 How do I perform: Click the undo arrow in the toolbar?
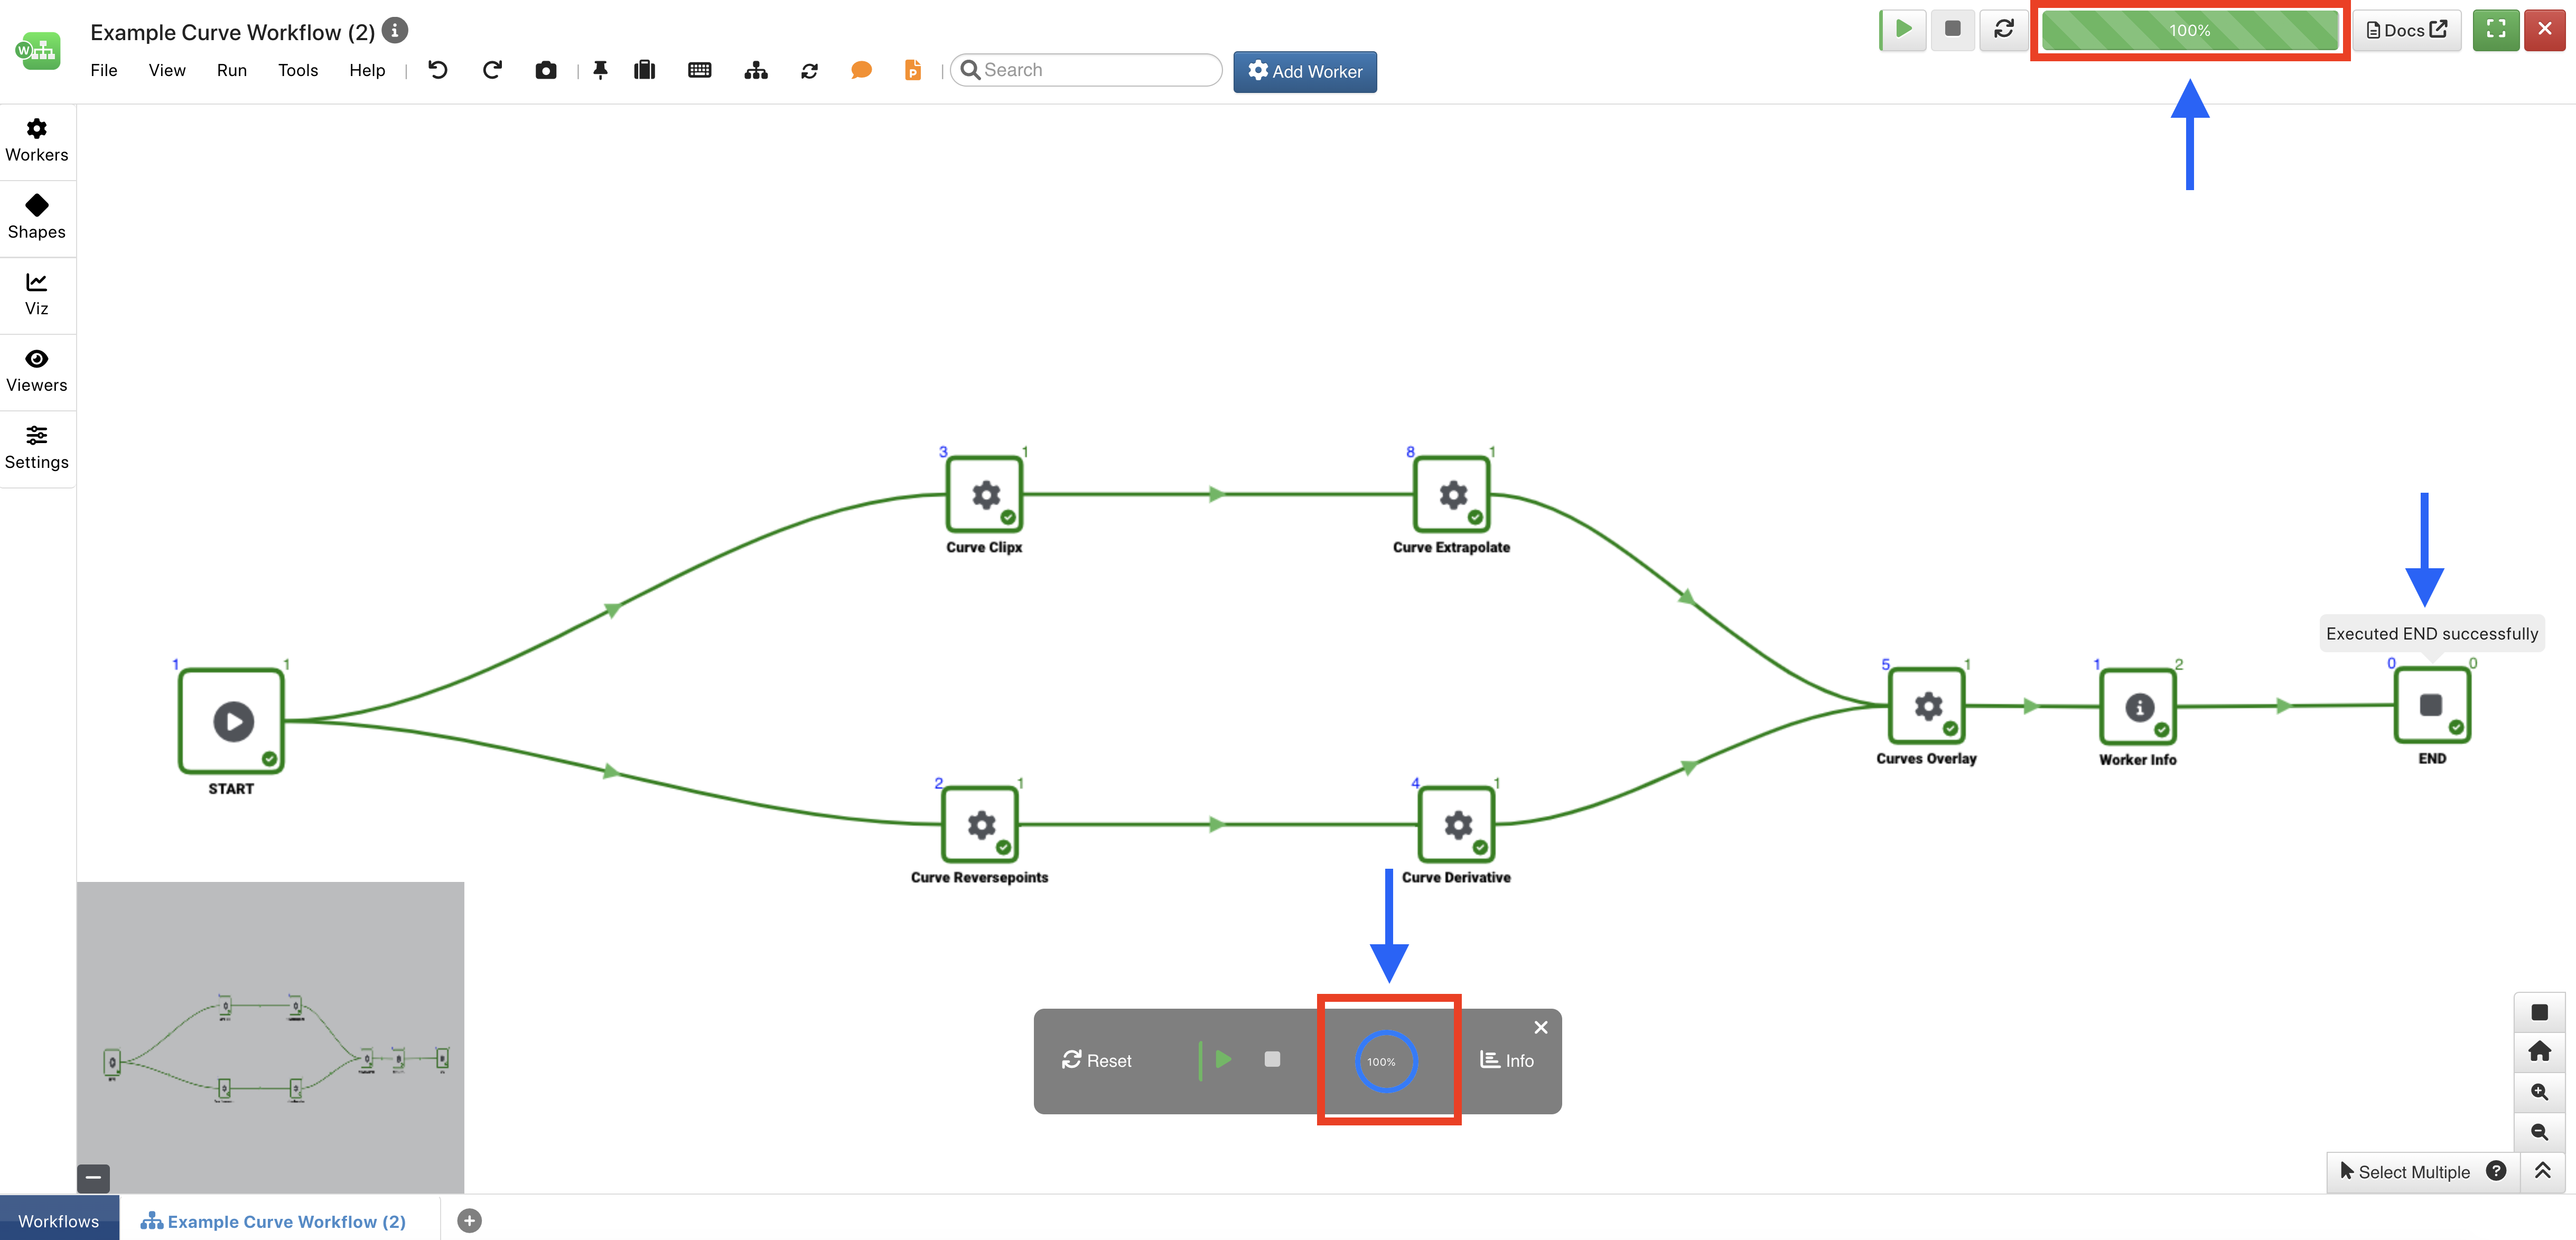click(x=437, y=70)
